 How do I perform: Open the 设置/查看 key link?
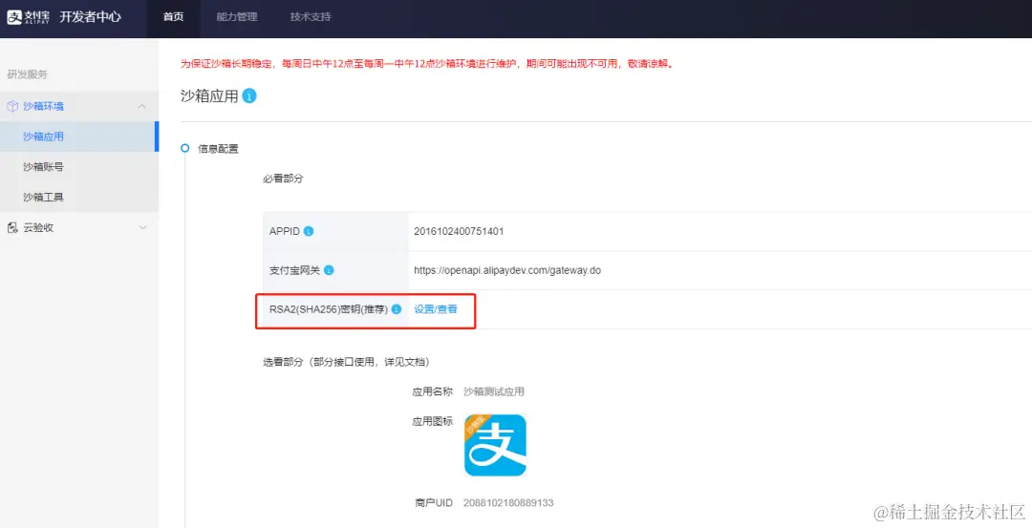(x=436, y=309)
